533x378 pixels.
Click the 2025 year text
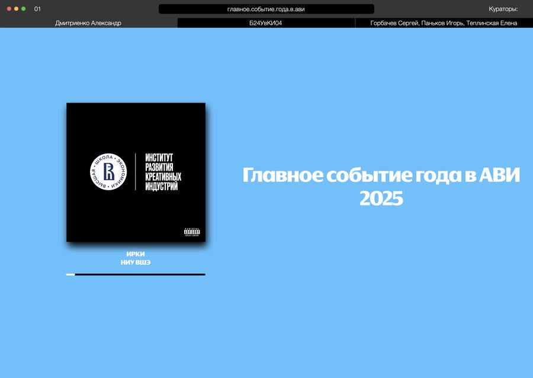(x=381, y=198)
